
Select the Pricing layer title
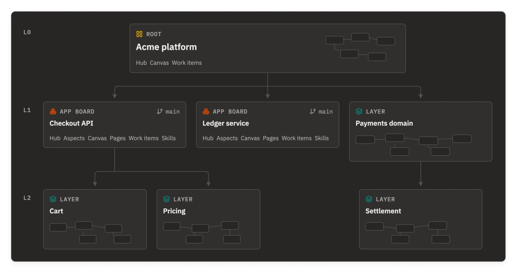174,211
